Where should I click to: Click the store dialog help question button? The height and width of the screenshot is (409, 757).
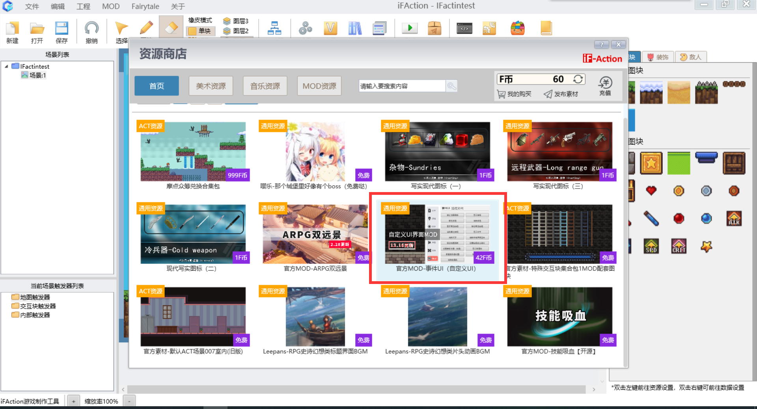click(x=601, y=45)
